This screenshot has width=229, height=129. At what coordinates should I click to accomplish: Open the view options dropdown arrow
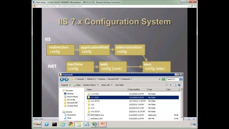(x=170, y=85)
